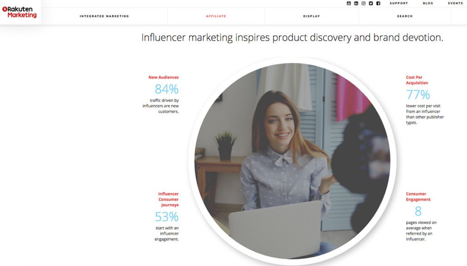
Task: Open the Instagram social icon
Action: point(363,3)
